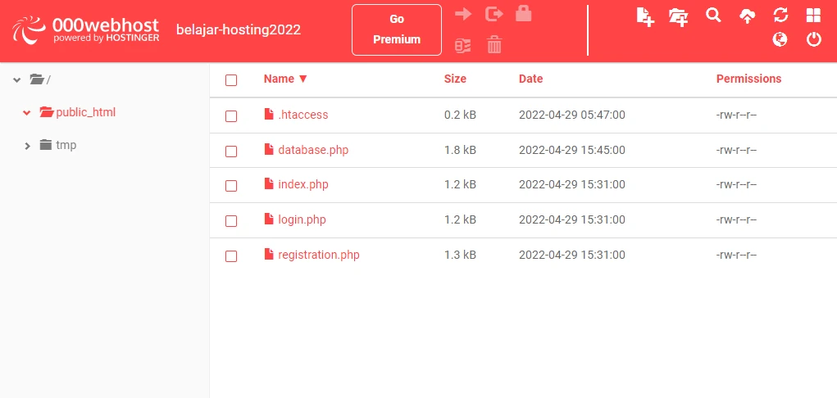Image resolution: width=837 pixels, height=398 pixels.
Task: Click the 1.8 kB size value
Action: click(460, 150)
